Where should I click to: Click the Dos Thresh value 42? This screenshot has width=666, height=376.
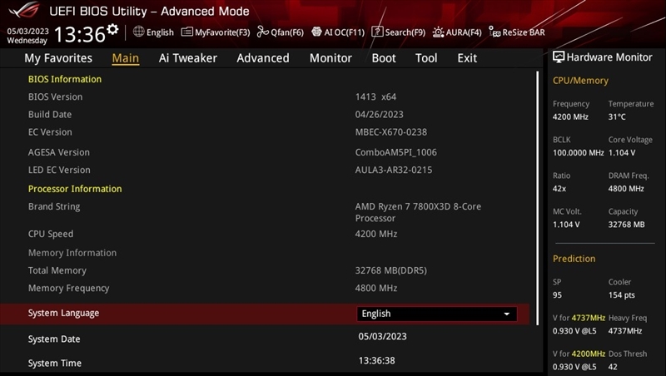coord(613,367)
